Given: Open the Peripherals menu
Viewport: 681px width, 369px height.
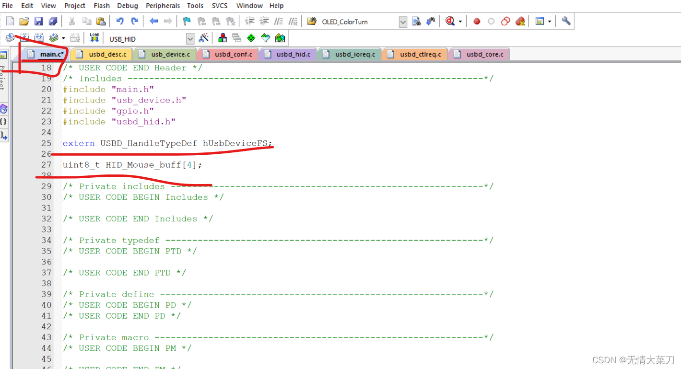Looking at the screenshot, I should [163, 6].
